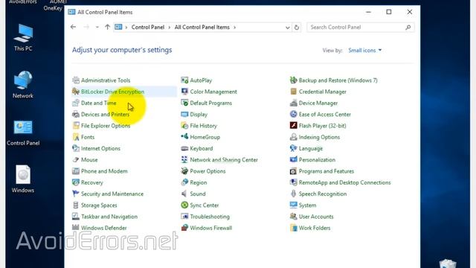Screen dimensions: 476x268
Task: Open the Device Manager icon
Action: [x=293, y=103]
